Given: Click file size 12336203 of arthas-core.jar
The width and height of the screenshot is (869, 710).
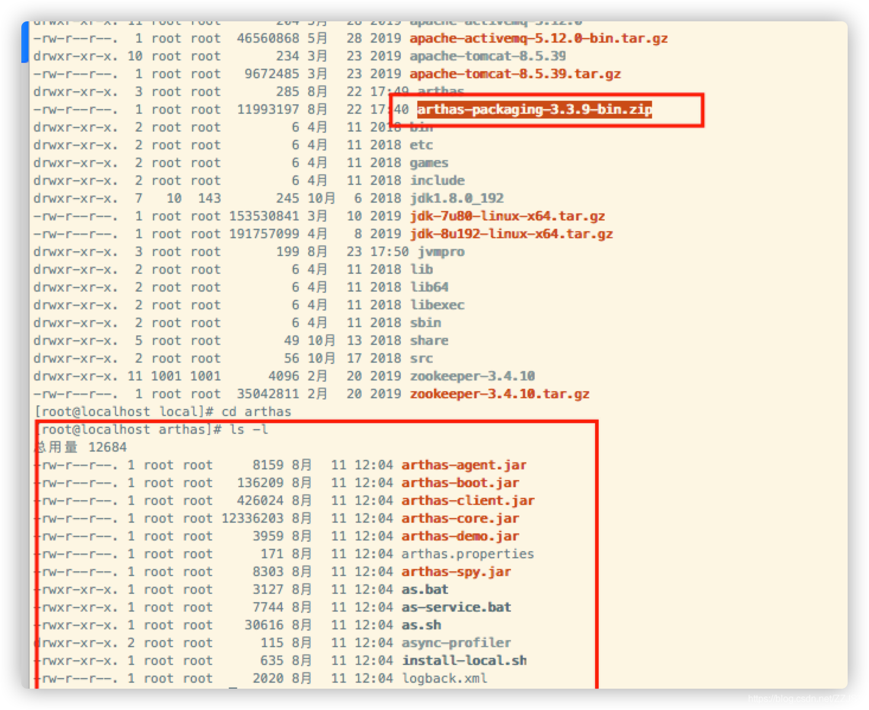Looking at the screenshot, I should [x=253, y=519].
